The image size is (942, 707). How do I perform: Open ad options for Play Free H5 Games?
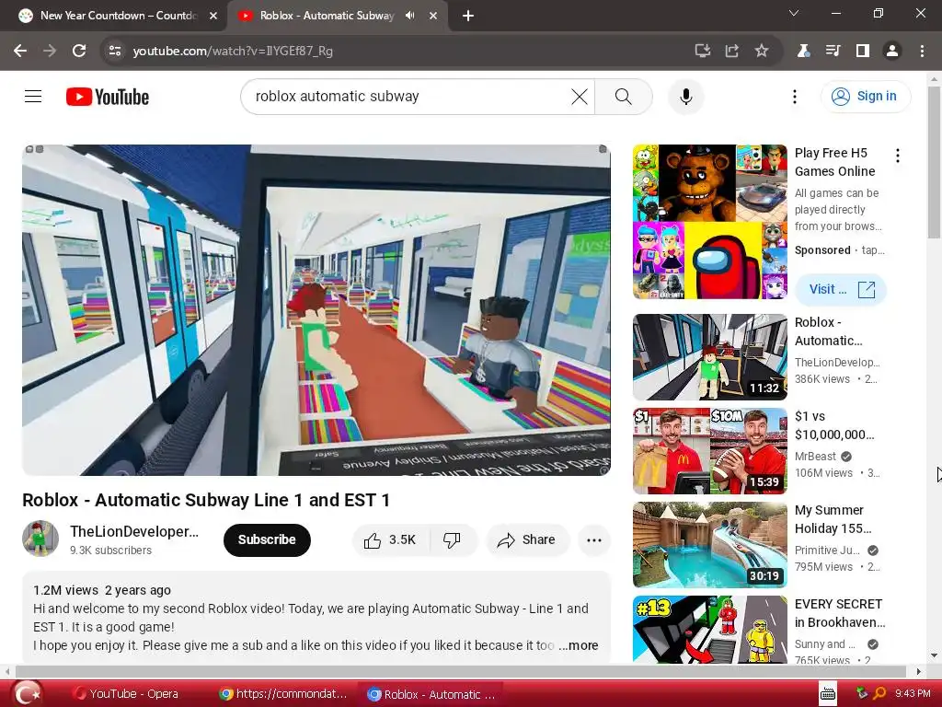(x=898, y=156)
